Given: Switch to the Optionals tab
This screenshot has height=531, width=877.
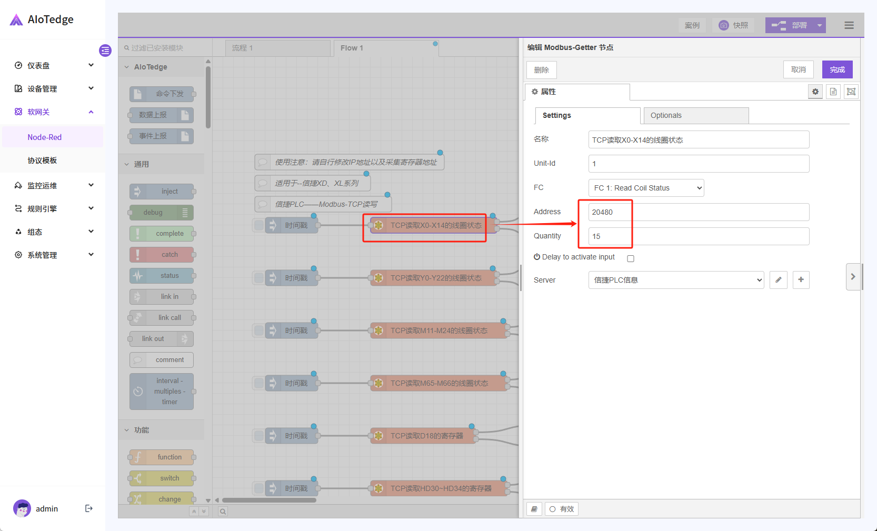Looking at the screenshot, I should 695,115.
